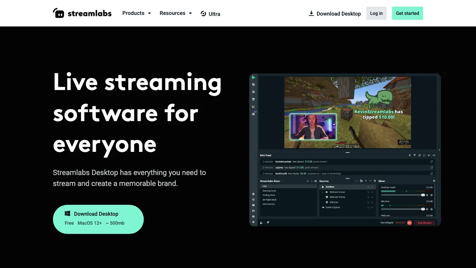Replay the zxjump $15.00 tip alert
The width and height of the screenshot is (476, 268).
[431, 167]
